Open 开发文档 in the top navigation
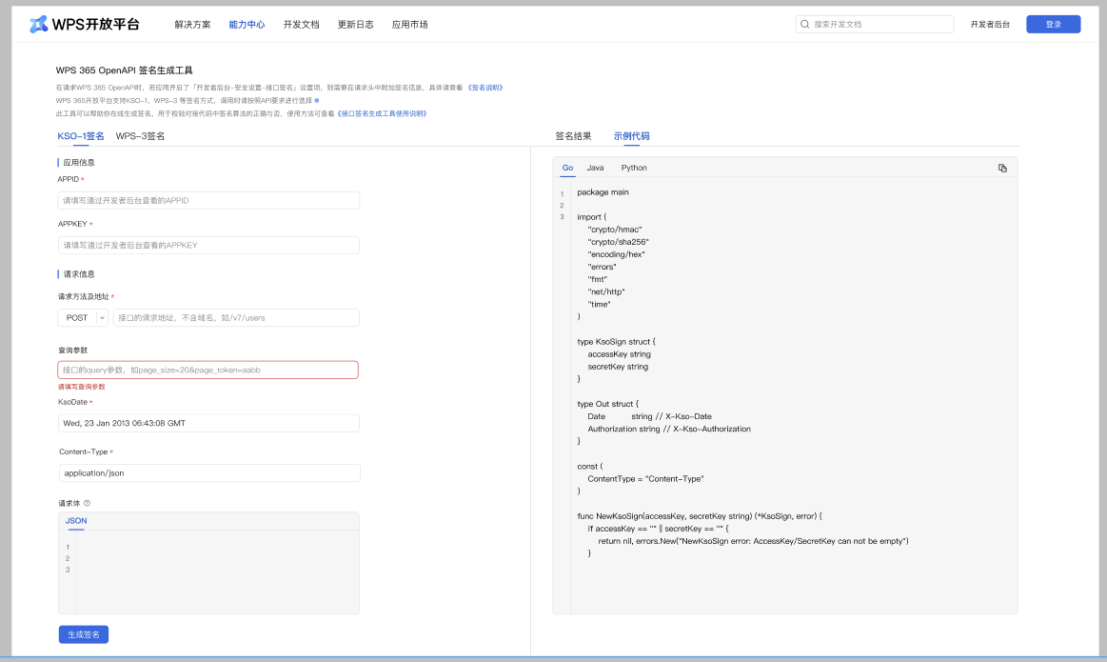1107x662 pixels. [301, 25]
